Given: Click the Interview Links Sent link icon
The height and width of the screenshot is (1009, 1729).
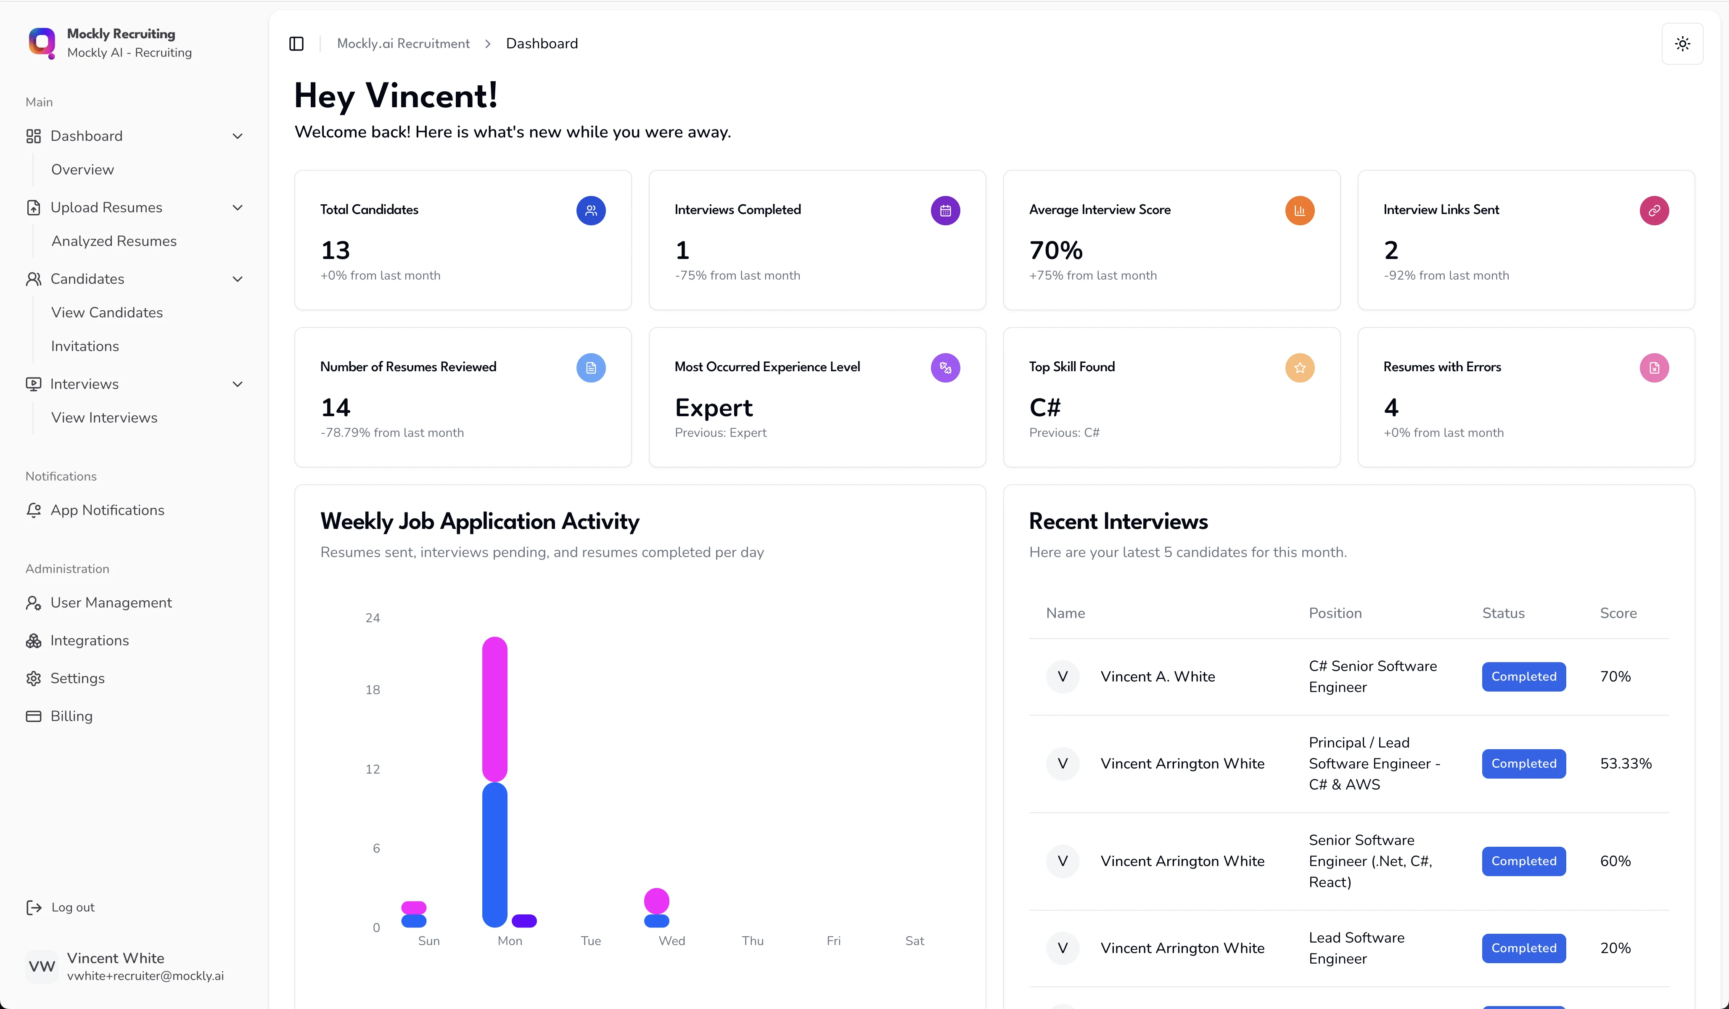Looking at the screenshot, I should (1654, 211).
